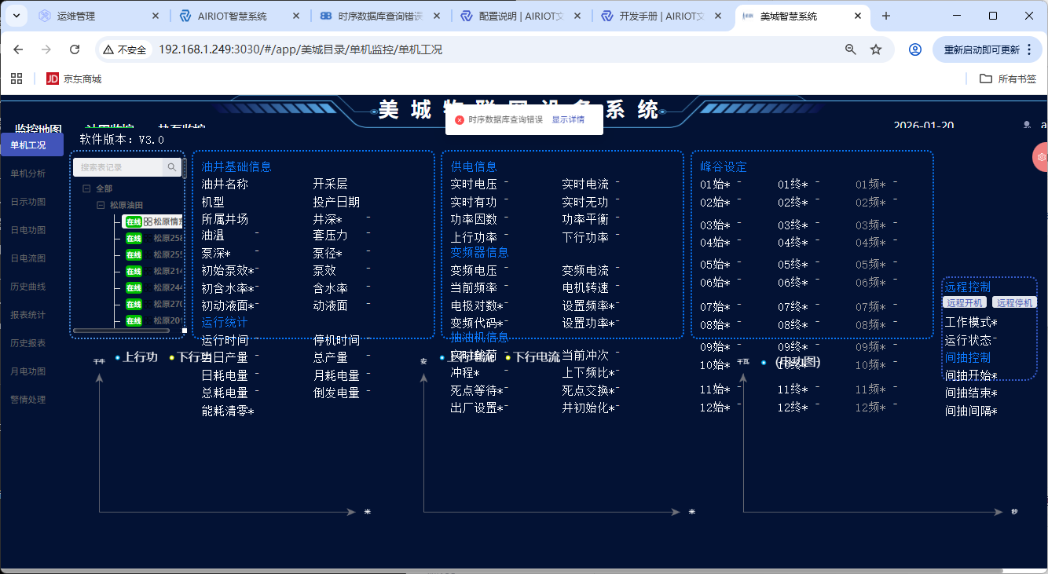The height and width of the screenshot is (574, 1048).
Task: Open the apps grid icon in bookmarks bar
Action: click(x=17, y=79)
